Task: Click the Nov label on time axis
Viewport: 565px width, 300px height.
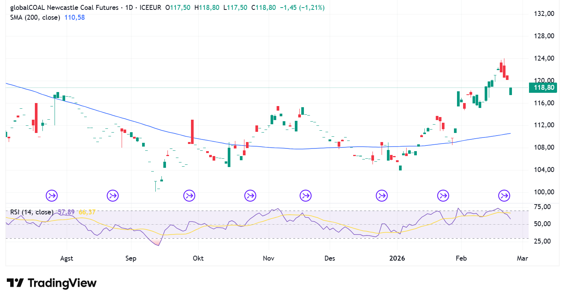Action: tap(269, 258)
